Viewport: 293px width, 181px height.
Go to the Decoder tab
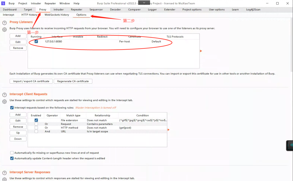[115, 10]
